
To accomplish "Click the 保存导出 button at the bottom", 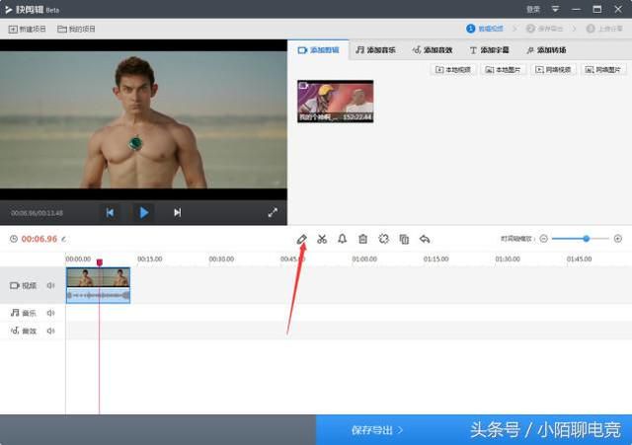I will 377,430.
